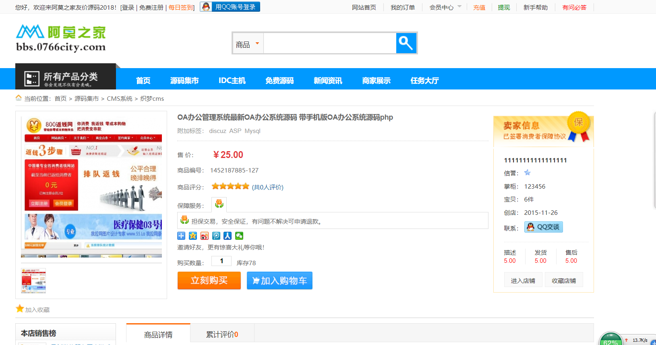Click the 购买数量 quantity input field
The image size is (656, 345).
pyautogui.click(x=221, y=261)
